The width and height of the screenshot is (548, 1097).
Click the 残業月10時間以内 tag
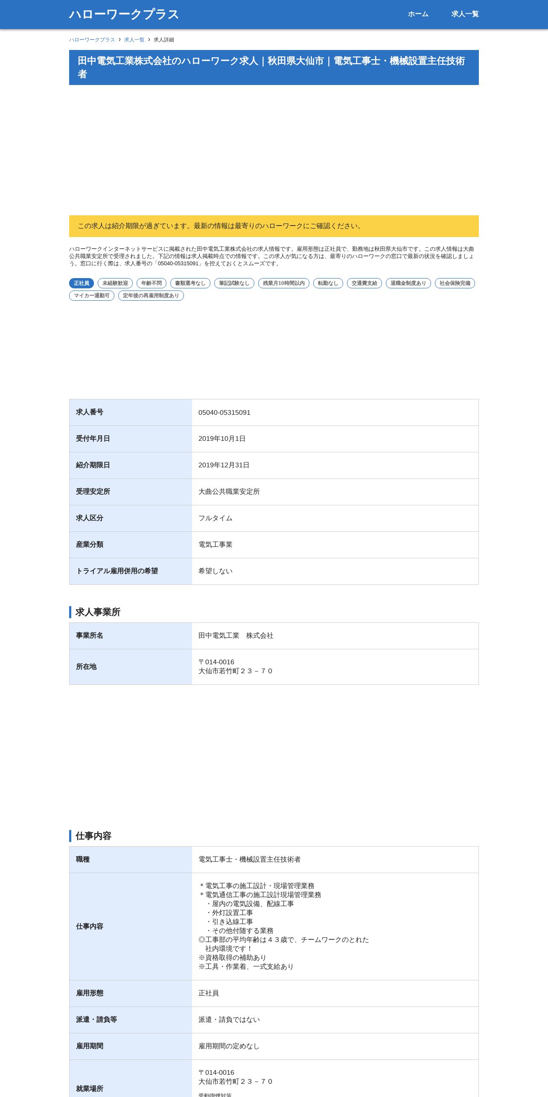pos(284,283)
